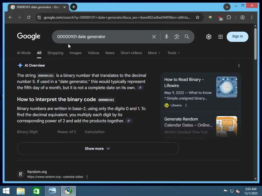The height and width of the screenshot is (196, 262).
Task: Open the Windows Start menu
Action: tap(6, 191)
